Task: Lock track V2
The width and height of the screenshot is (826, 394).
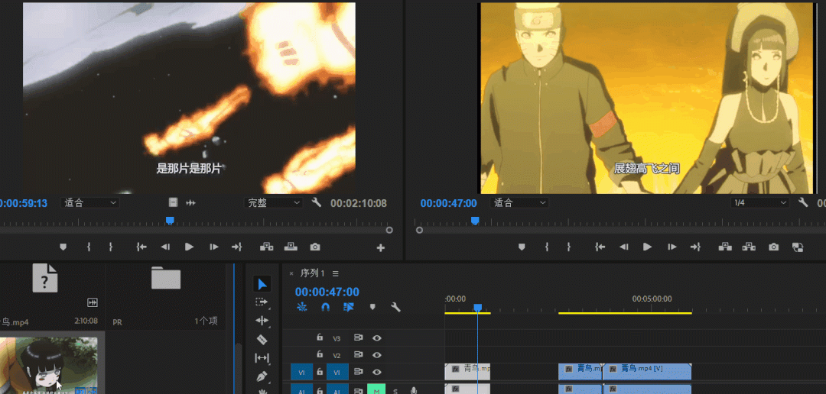Action: click(319, 354)
